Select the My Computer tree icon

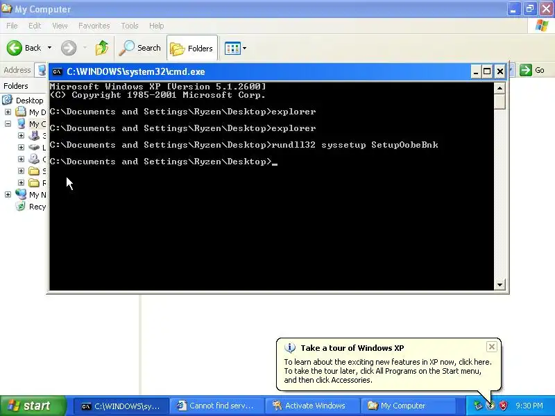22,123
